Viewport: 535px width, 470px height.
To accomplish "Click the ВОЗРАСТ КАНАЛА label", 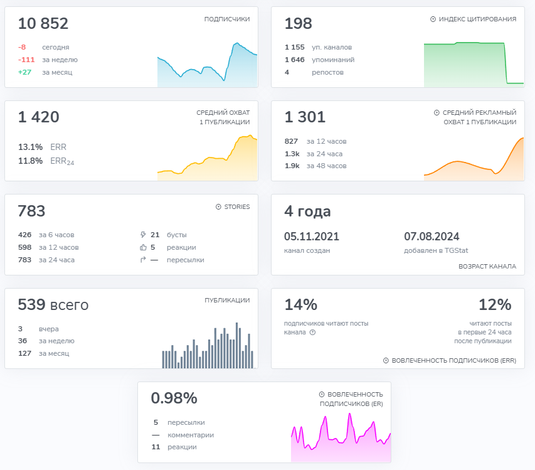I will [487, 267].
